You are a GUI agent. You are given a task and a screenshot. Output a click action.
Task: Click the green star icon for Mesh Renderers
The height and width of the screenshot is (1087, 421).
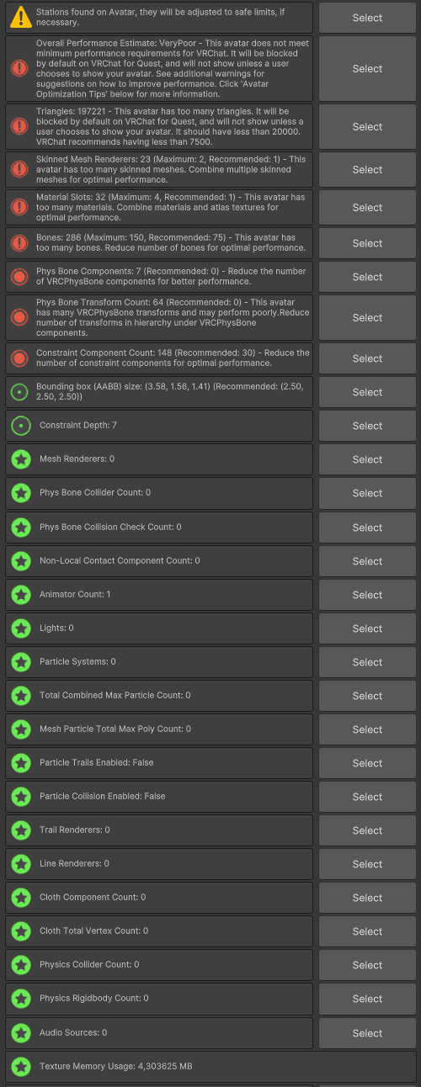point(20,459)
